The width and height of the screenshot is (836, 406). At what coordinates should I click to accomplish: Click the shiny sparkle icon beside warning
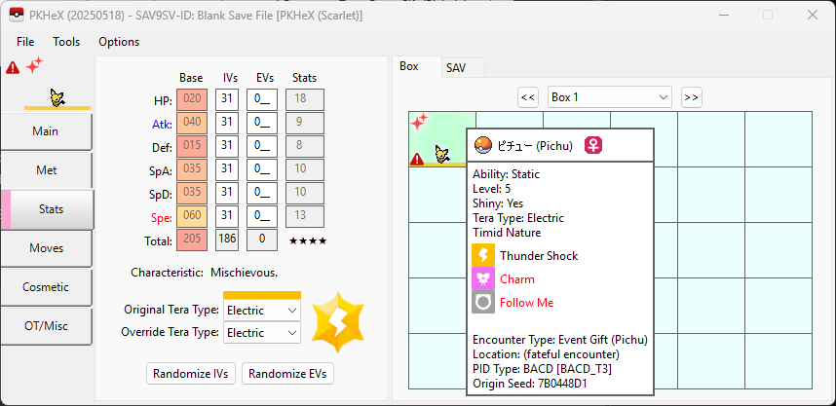pyautogui.click(x=34, y=66)
